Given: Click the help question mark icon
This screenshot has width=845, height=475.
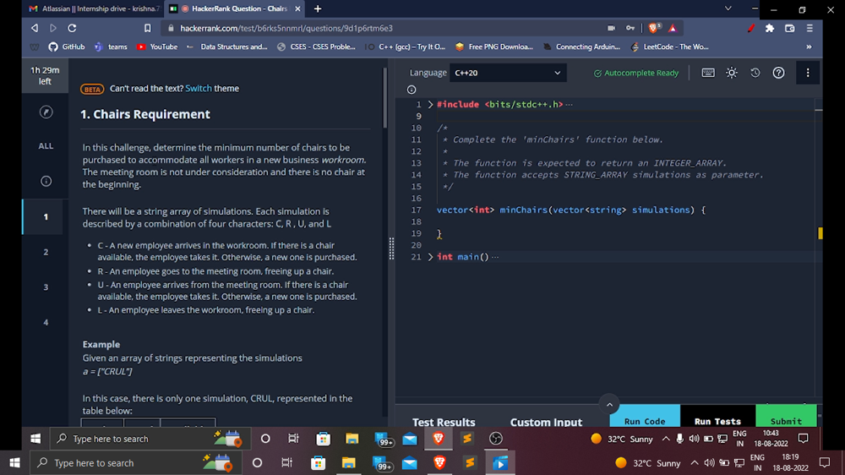Looking at the screenshot, I should click(779, 73).
